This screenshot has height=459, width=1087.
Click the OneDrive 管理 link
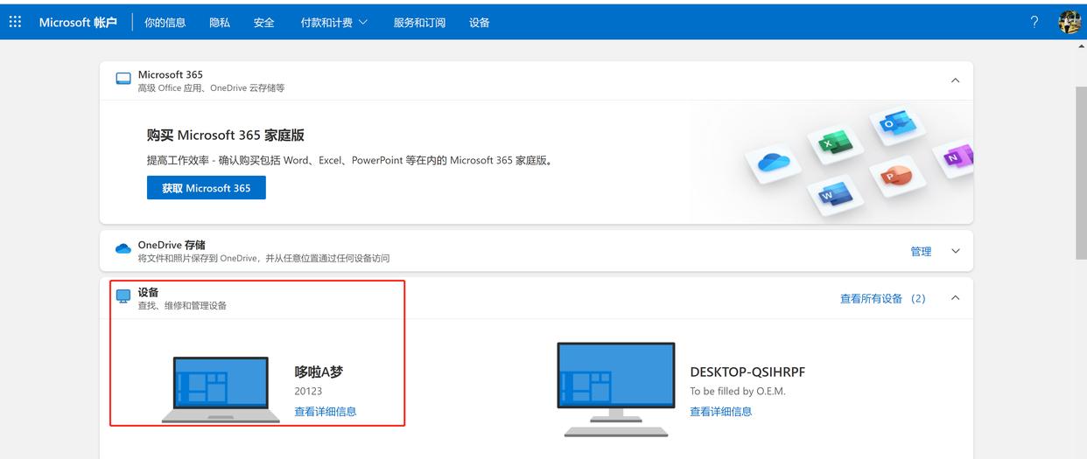[921, 251]
